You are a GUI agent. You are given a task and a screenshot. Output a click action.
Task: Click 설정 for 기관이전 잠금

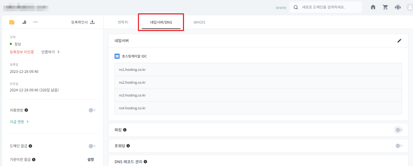(91, 160)
